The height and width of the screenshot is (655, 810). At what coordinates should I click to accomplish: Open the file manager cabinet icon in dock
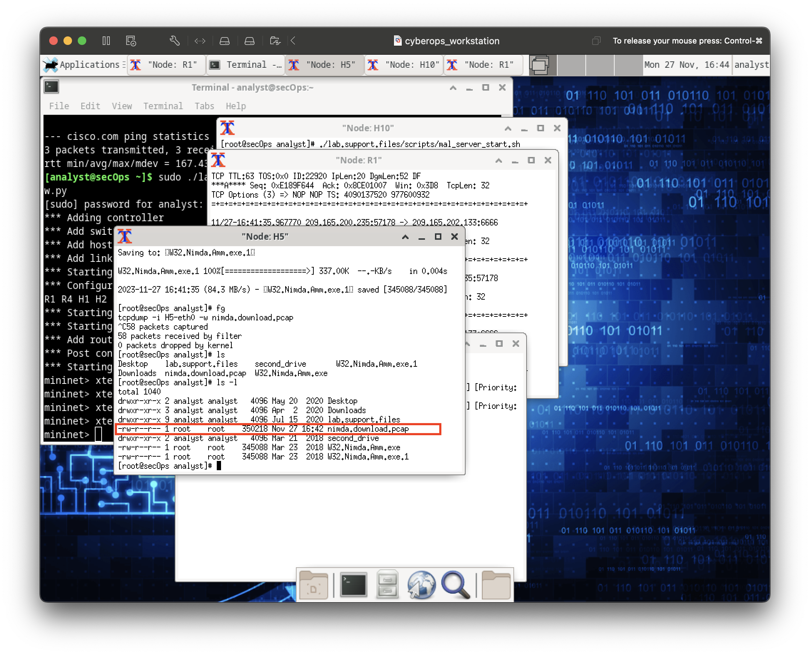coord(387,584)
